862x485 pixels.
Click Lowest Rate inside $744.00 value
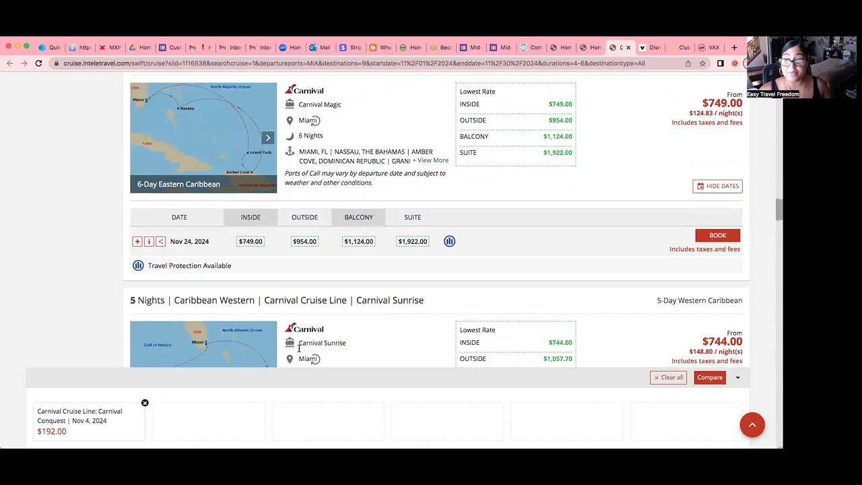560,342
